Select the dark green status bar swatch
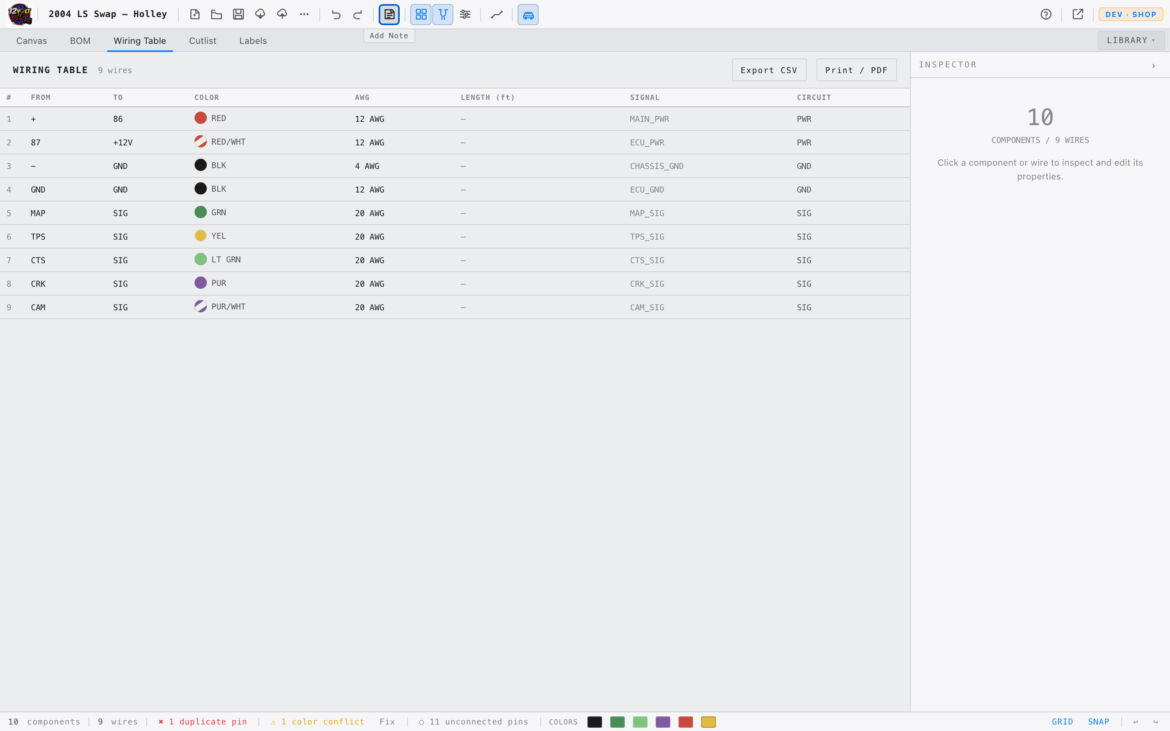1170x731 pixels. click(x=617, y=722)
